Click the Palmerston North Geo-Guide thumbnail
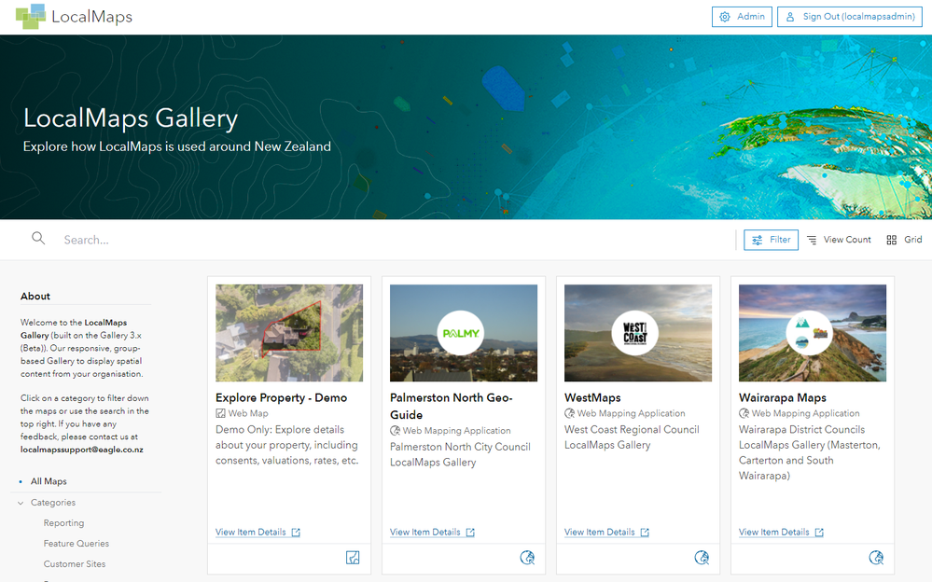 (463, 333)
